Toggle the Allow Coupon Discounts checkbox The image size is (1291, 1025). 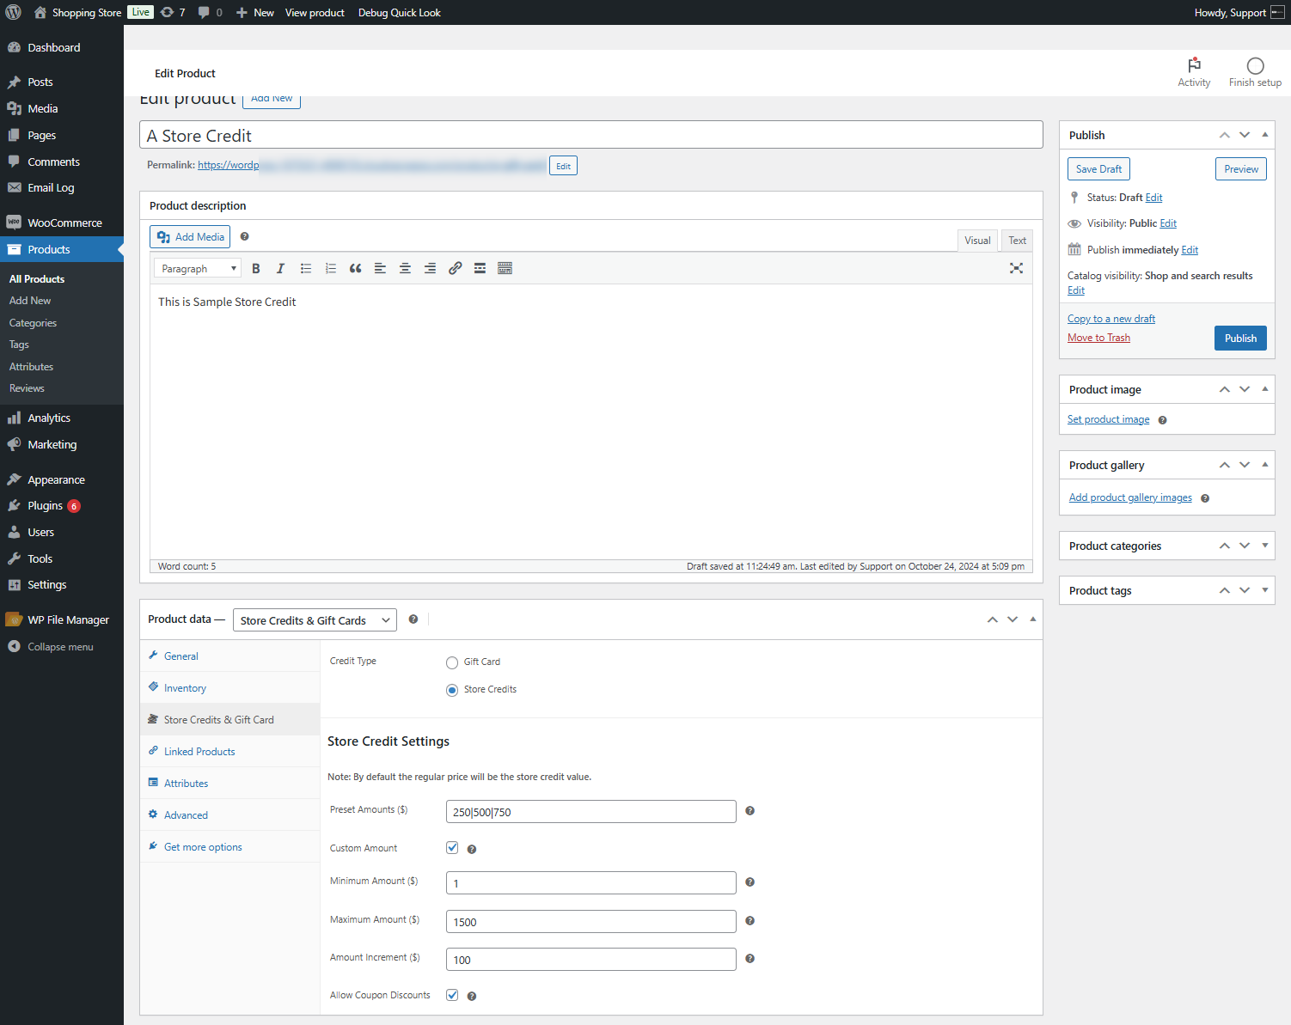(452, 994)
